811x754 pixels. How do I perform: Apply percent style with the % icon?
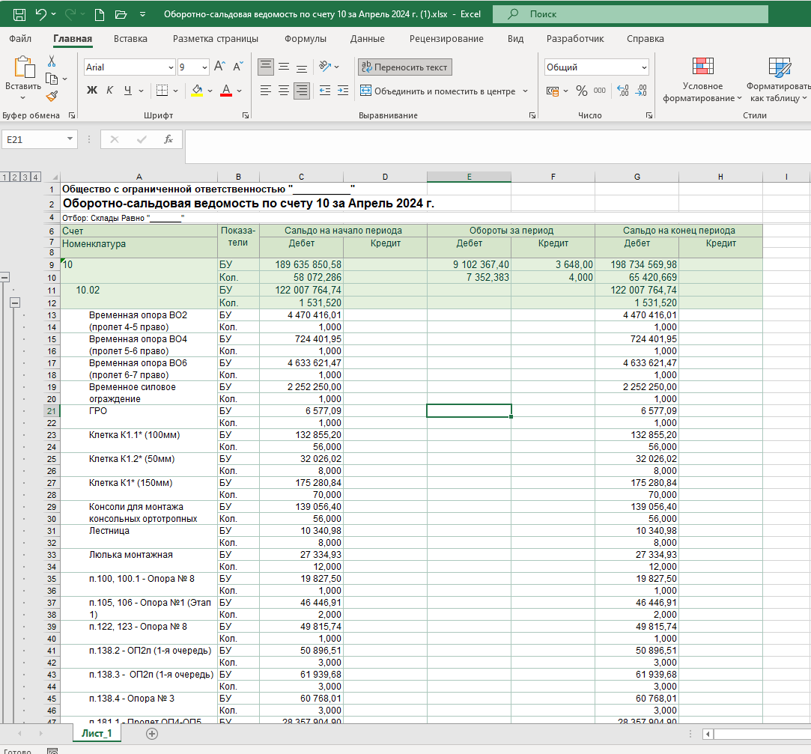(582, 91)
